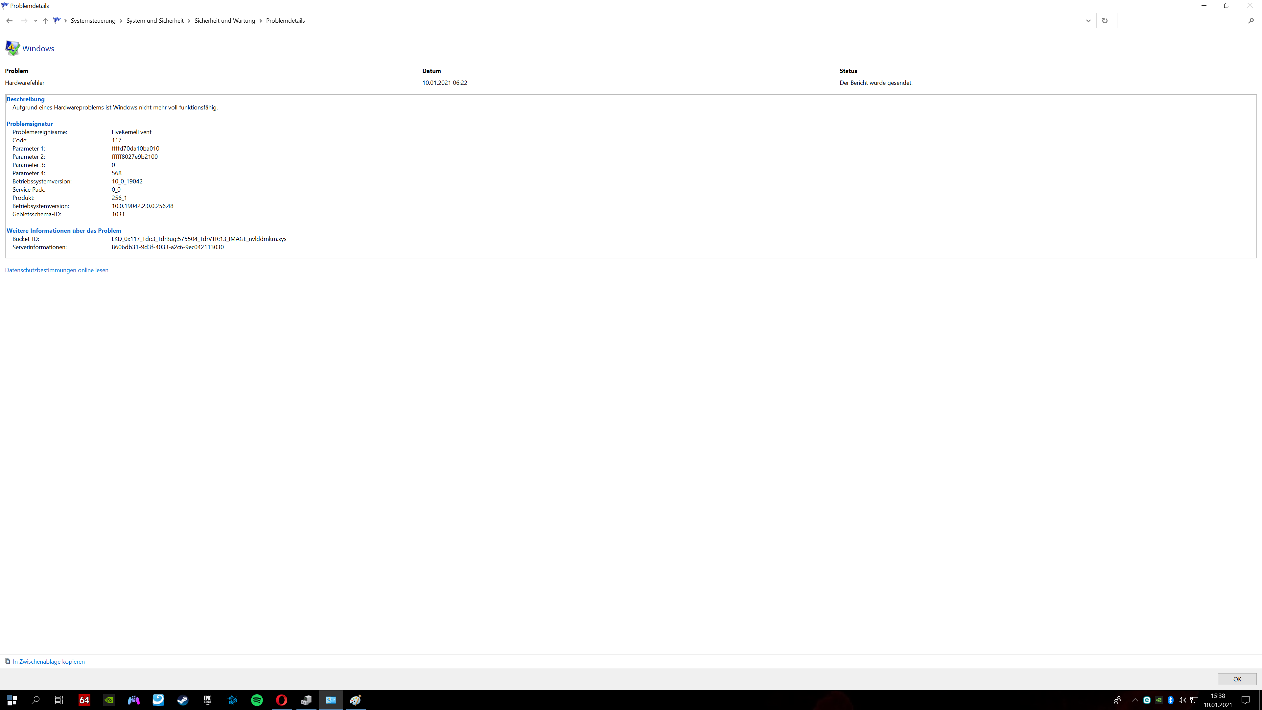
Task: Open Spotify from the taskbar
Action: point(257,700)
